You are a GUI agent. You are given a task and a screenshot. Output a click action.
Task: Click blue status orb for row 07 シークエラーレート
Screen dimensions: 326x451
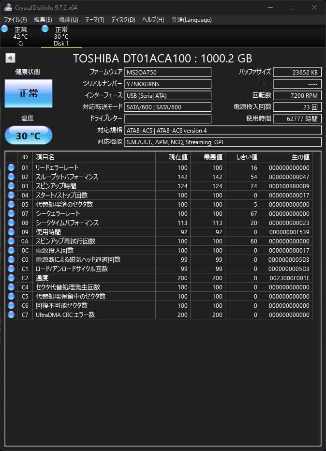(x=11, y=213)
